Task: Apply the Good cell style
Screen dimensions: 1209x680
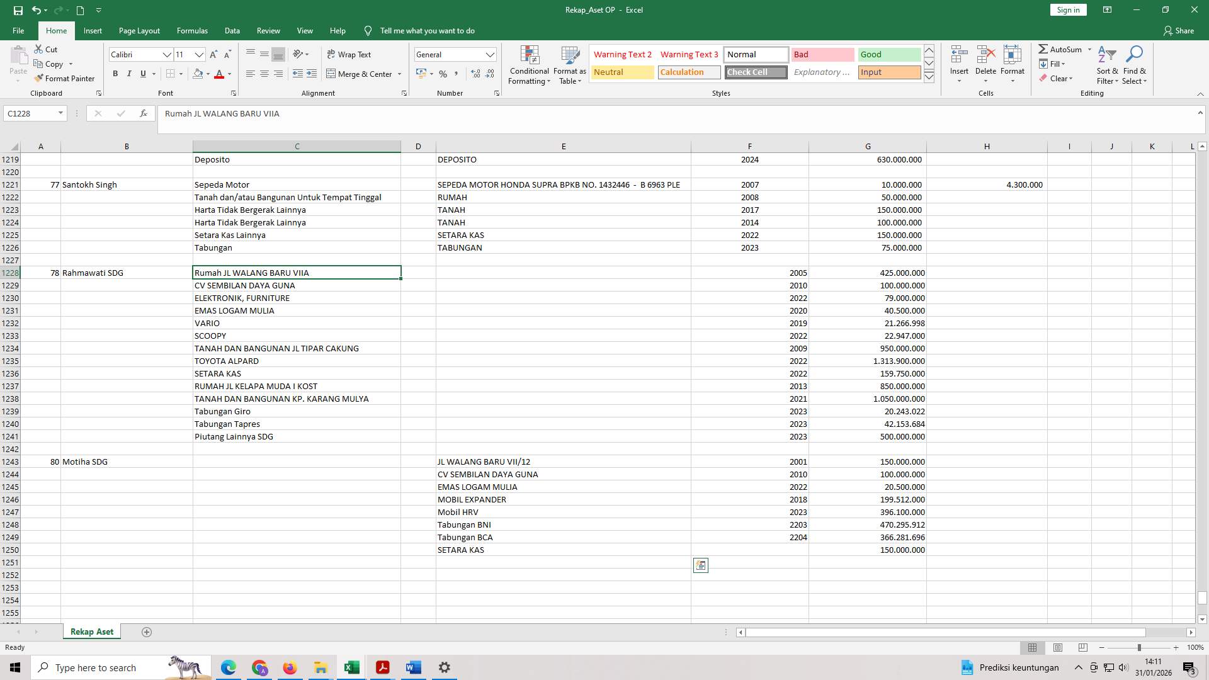Action: pyautogui.click(x=888, y=54)
